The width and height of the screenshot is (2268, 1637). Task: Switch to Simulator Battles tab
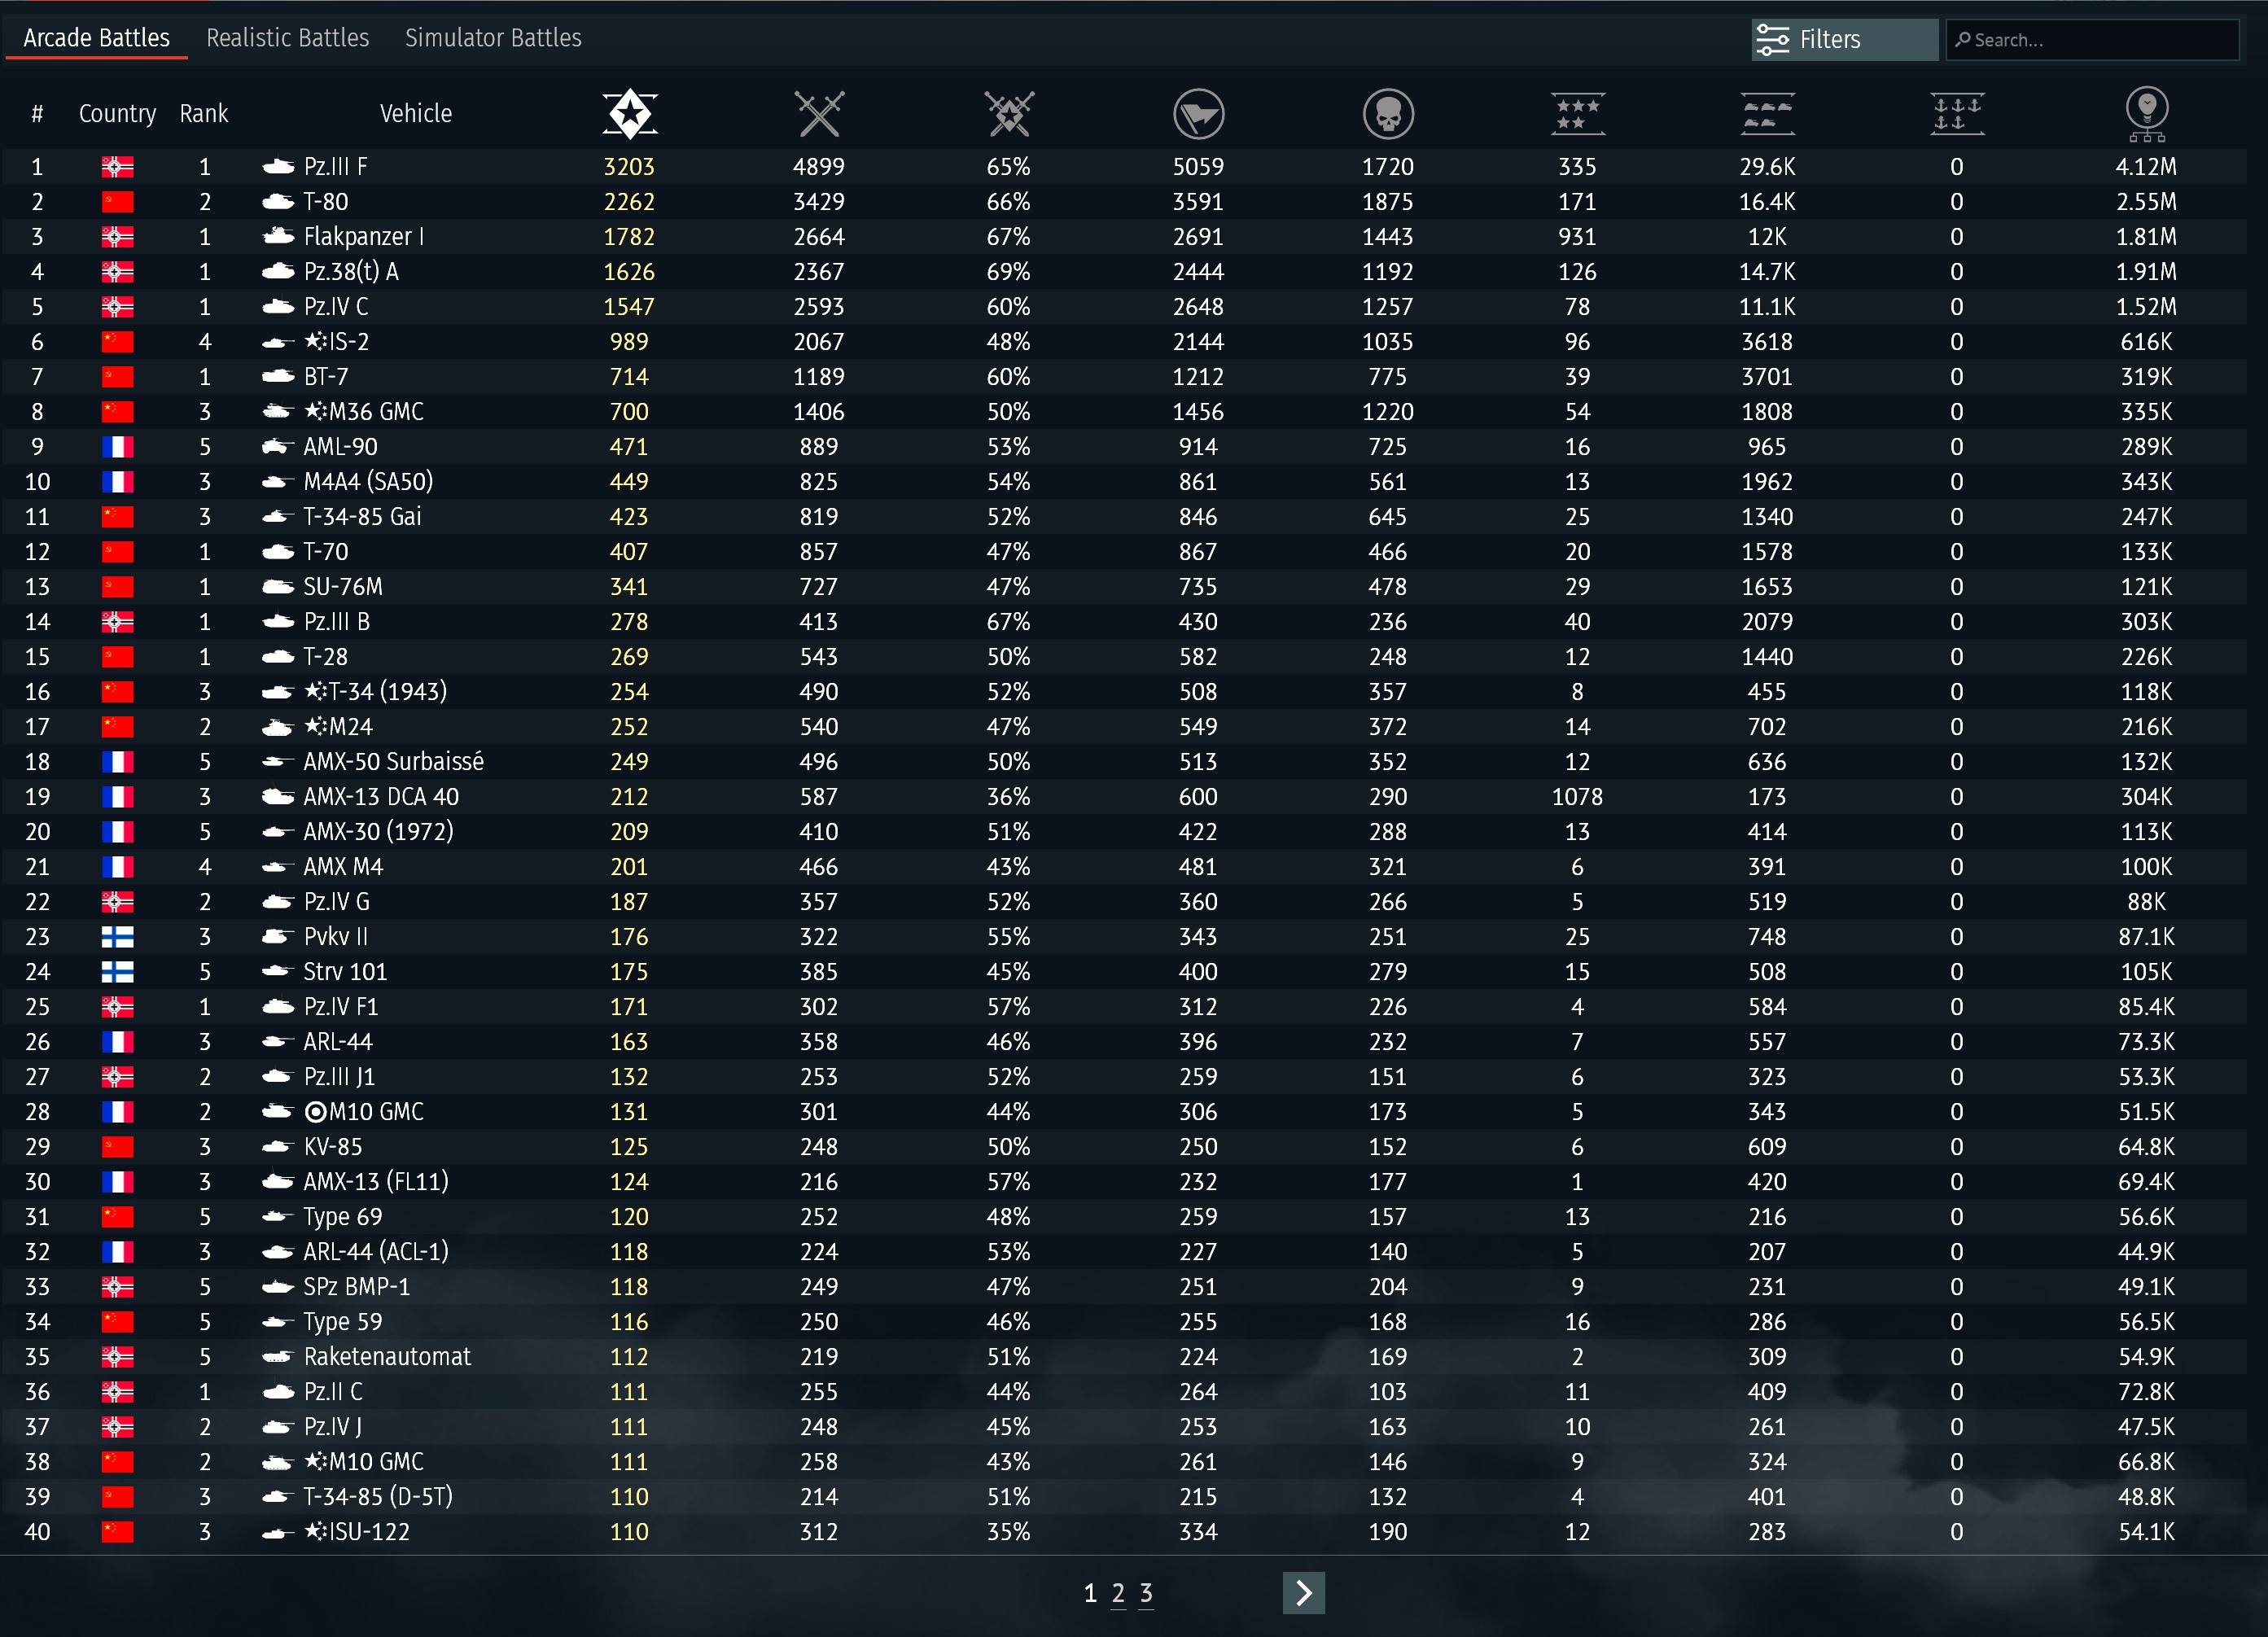click(x=493, y=38)
